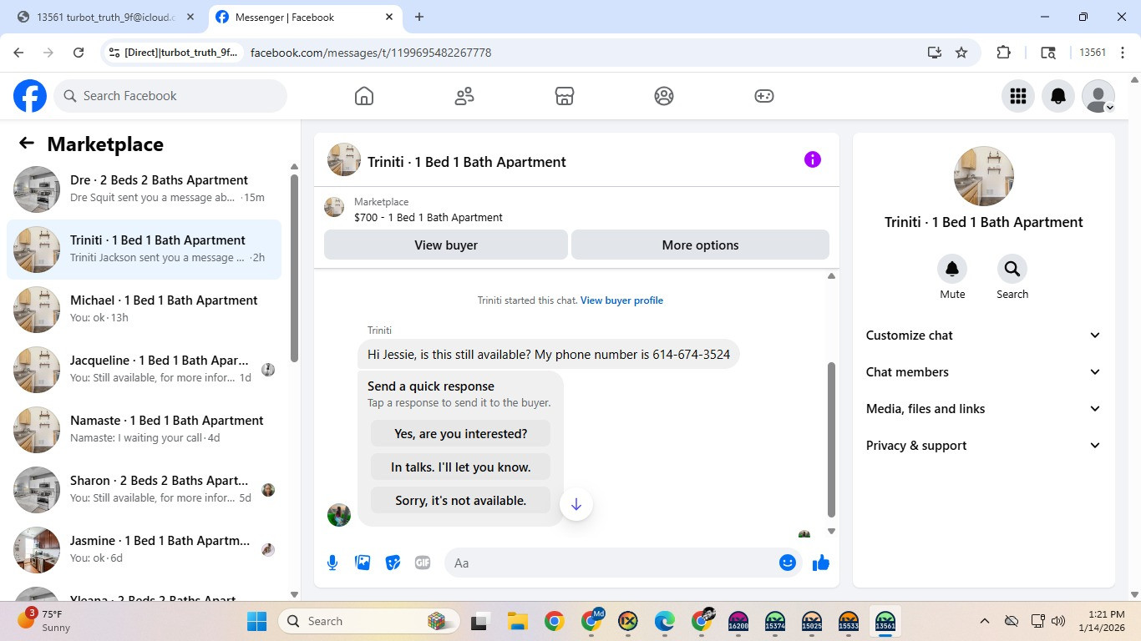Search within the Triniti conversation
1141x641 pixels.
pyautogui.click(x=1012, y=269)
